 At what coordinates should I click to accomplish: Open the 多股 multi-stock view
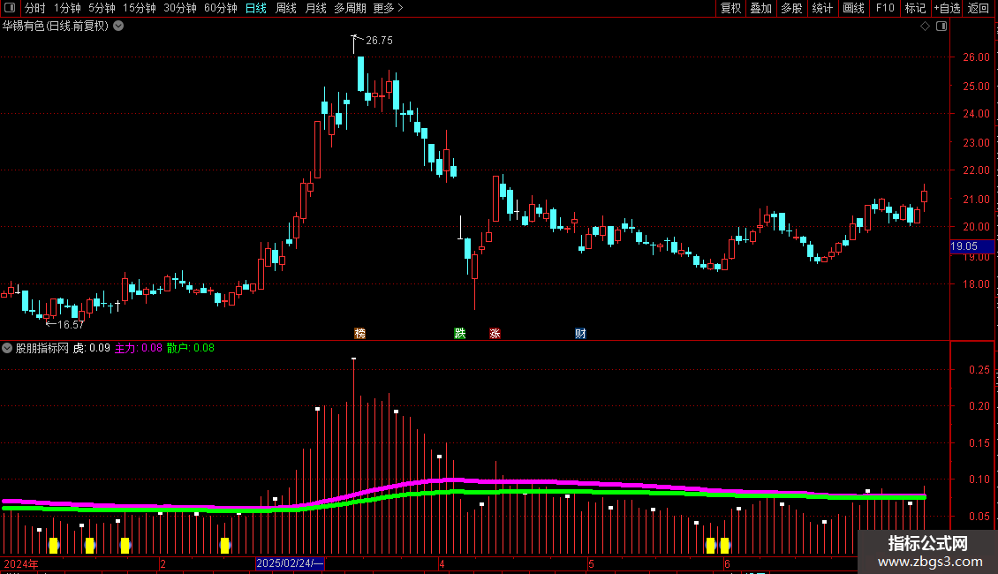(791, 8)
